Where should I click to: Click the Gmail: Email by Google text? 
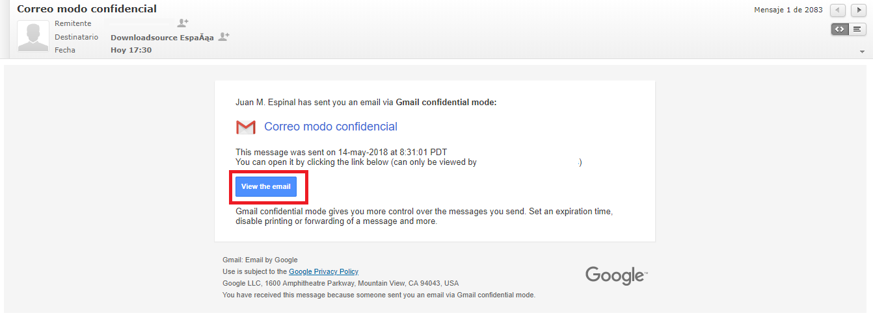pos(260,260)
